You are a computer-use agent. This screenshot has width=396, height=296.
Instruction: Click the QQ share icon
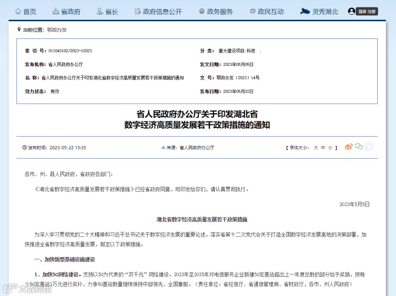tap(369, 147)
